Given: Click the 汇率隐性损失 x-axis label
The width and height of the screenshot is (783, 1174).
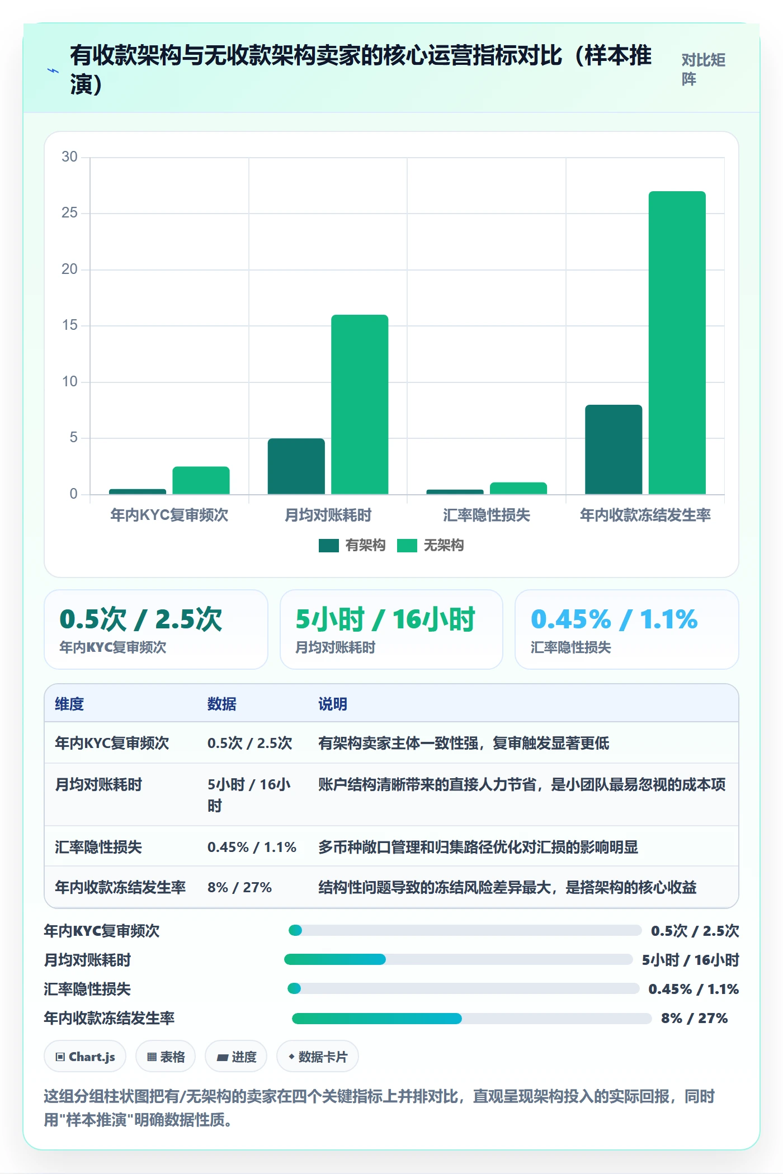Looking at the screenshot, I should 487,515.
